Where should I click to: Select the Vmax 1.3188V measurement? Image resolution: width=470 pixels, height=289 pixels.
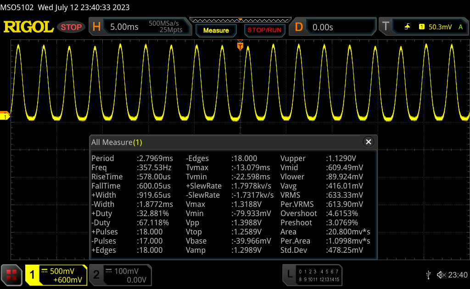tap(224, 204)
